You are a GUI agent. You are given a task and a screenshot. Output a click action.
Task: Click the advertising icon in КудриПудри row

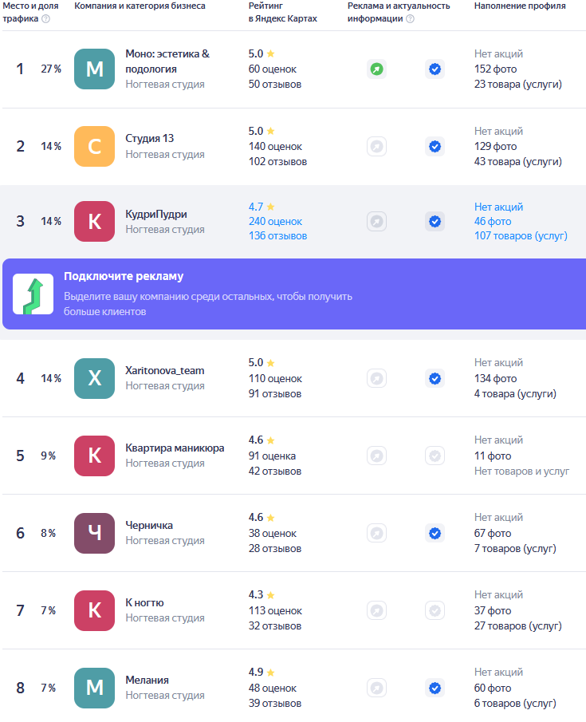[x=376, y=222]
